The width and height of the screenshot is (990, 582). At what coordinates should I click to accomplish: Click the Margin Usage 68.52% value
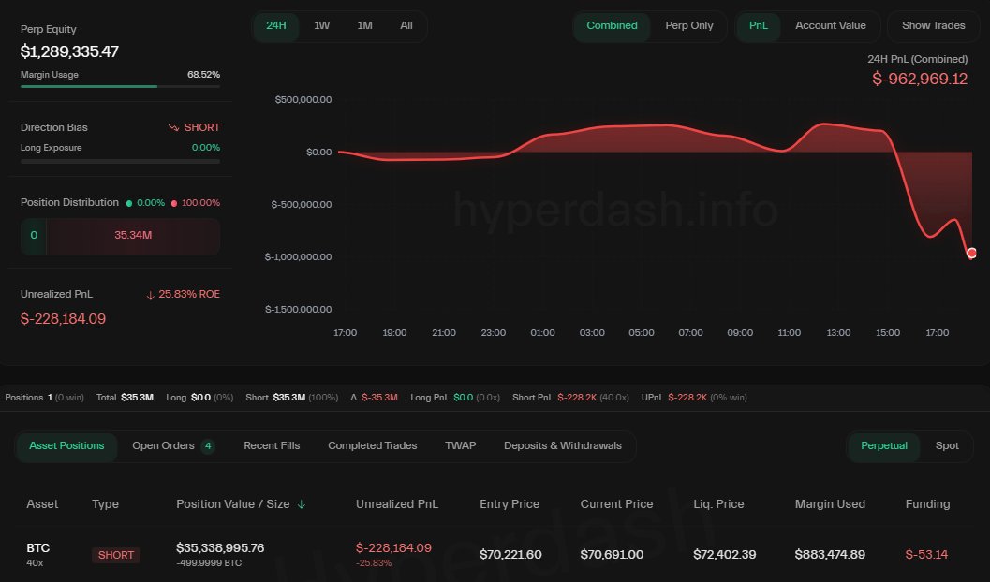pos(203,75)
